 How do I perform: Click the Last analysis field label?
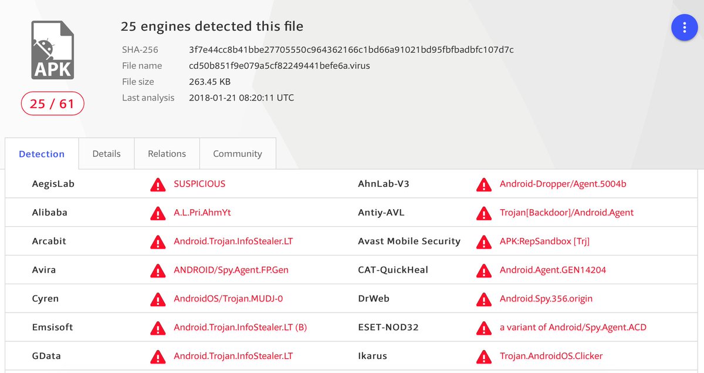(148, 98)
